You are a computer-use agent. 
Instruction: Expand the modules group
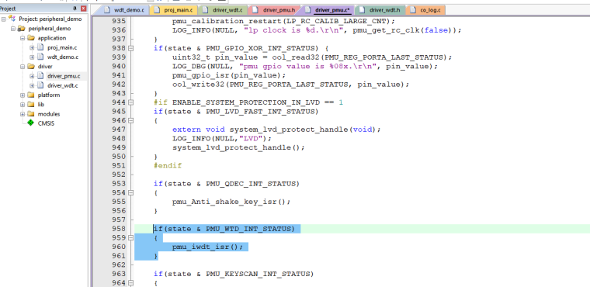(x=23, y=114)
